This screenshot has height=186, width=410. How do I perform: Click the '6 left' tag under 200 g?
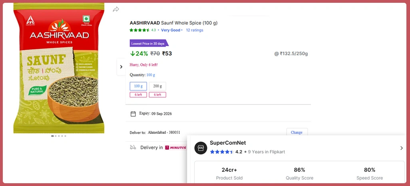click(157, 95)
